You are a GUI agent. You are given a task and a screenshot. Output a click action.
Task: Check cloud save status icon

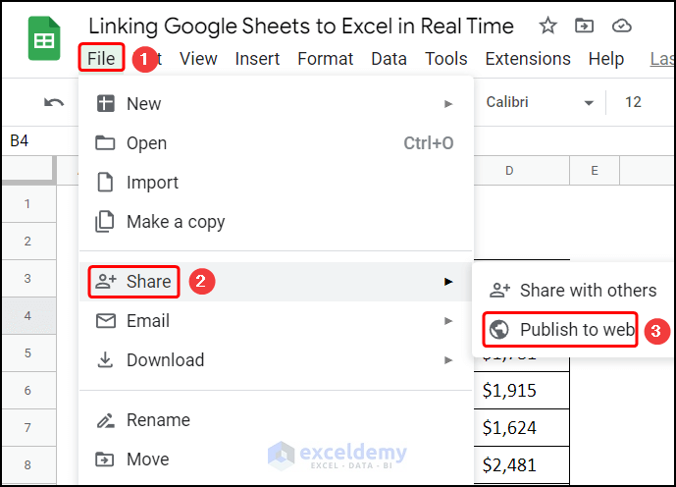(622, 26)
